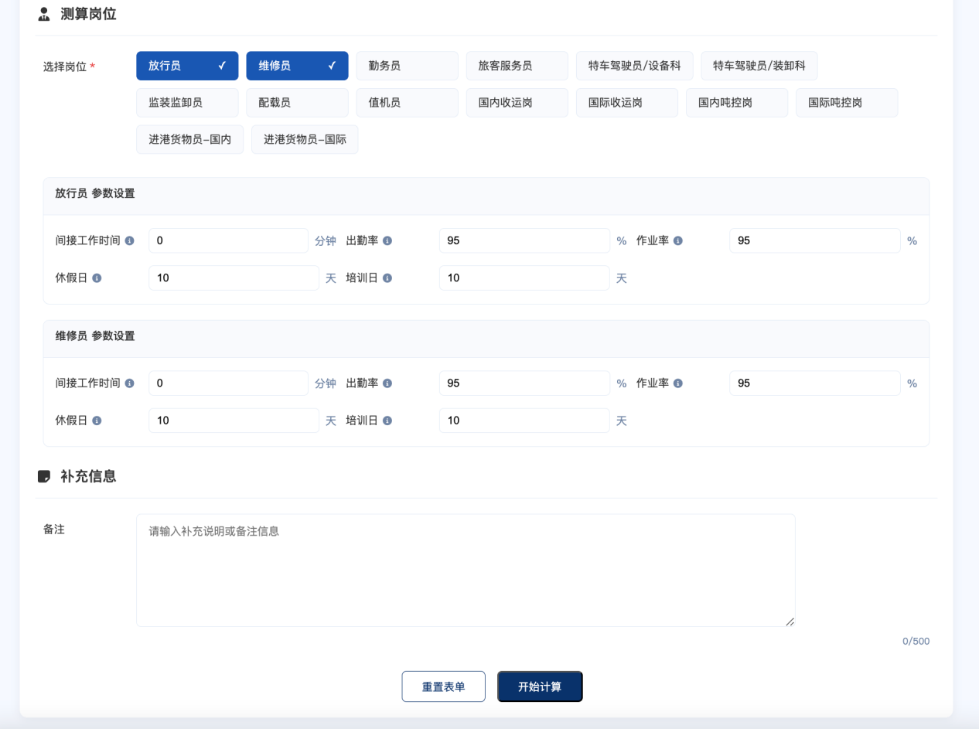
Task: Select 特车驾驶员/设备科 position
Action: click(634, 66)
